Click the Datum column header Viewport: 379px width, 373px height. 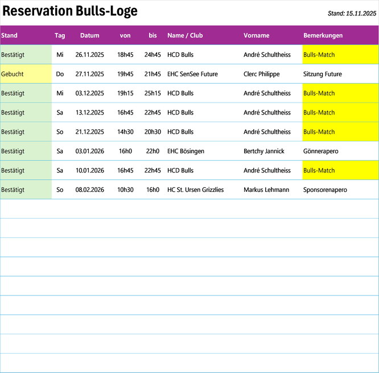[x=89, y=35]
